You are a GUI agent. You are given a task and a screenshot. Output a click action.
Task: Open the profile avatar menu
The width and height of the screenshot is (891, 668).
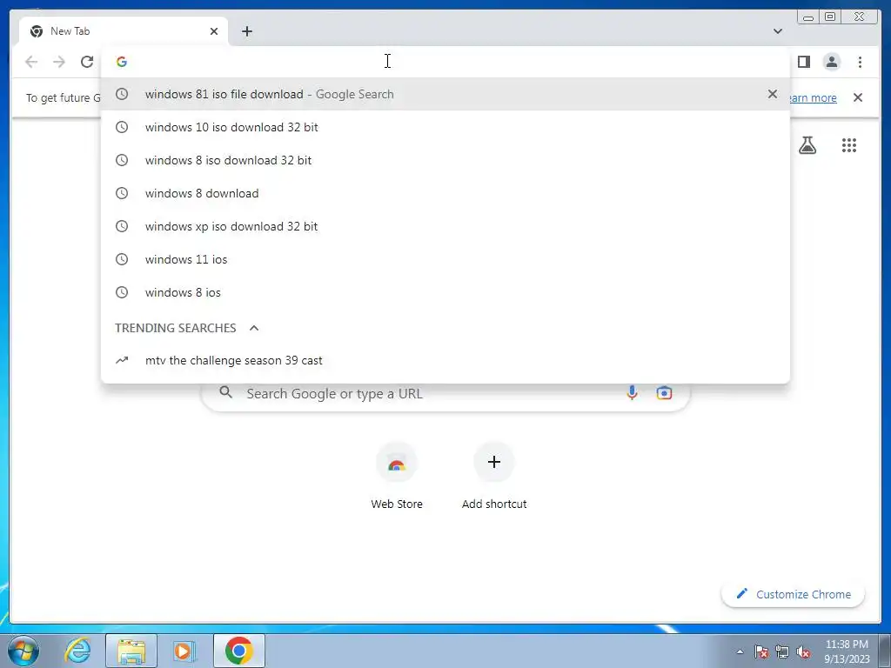tap(831, 62)
